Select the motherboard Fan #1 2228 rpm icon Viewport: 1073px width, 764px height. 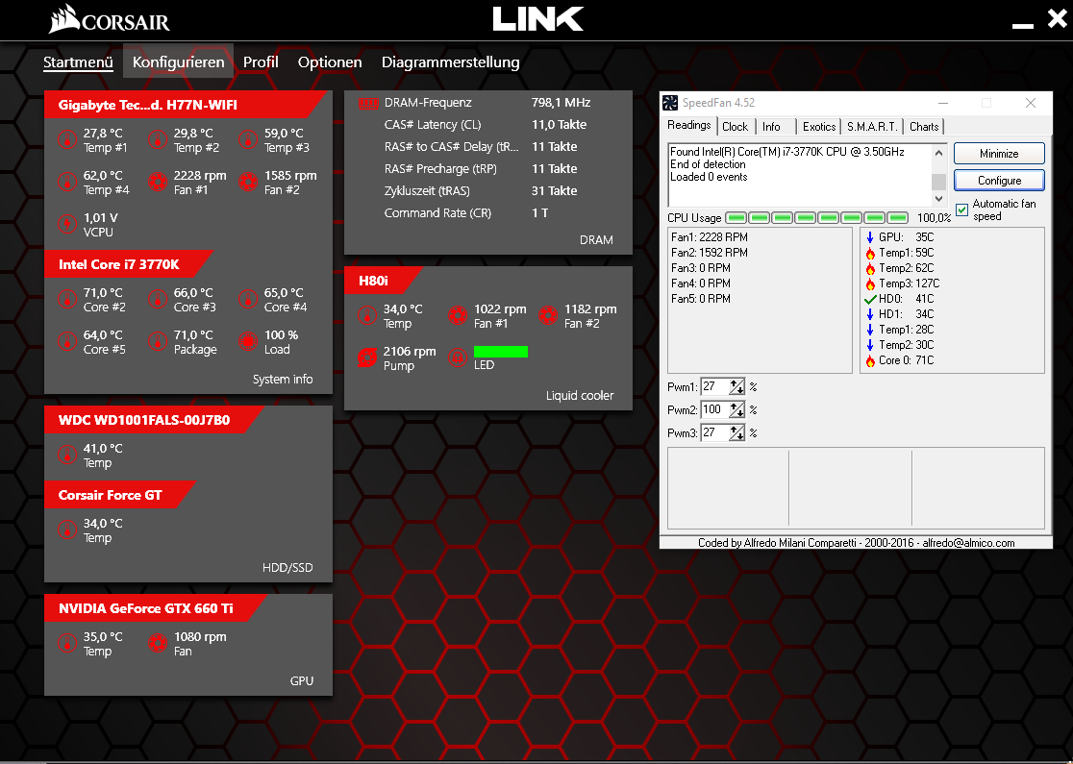[x=158, y=183]
